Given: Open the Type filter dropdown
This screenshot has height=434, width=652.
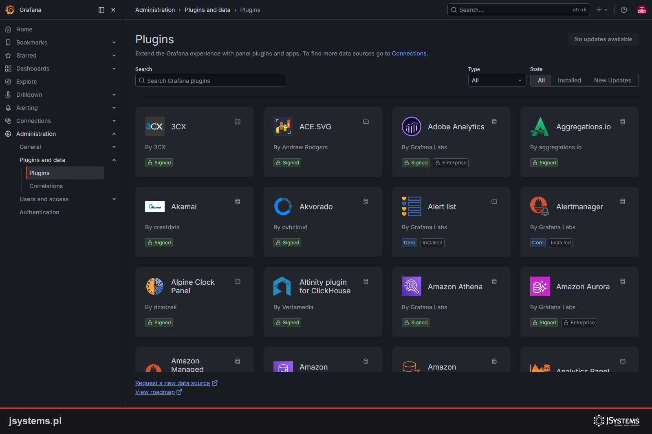Looking at the screenshot, I should (x=497, y=80).
